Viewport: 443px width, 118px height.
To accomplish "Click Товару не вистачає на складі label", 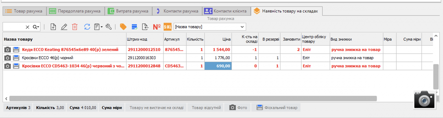I will [156, 108].
